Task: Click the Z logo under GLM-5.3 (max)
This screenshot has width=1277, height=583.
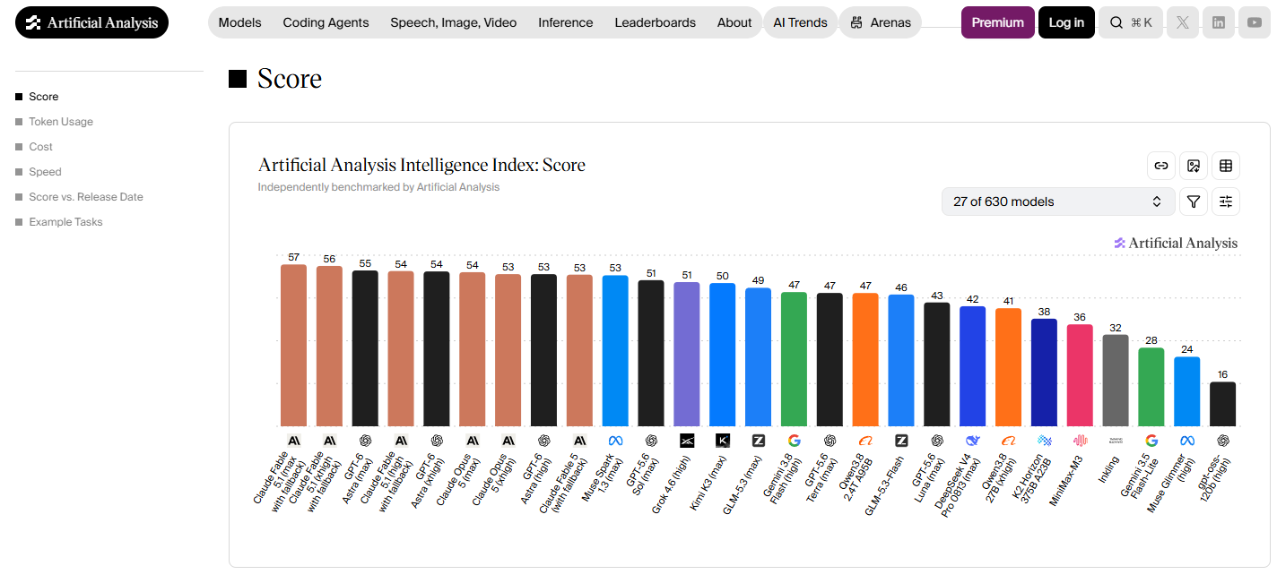Action: coord(759,441)
